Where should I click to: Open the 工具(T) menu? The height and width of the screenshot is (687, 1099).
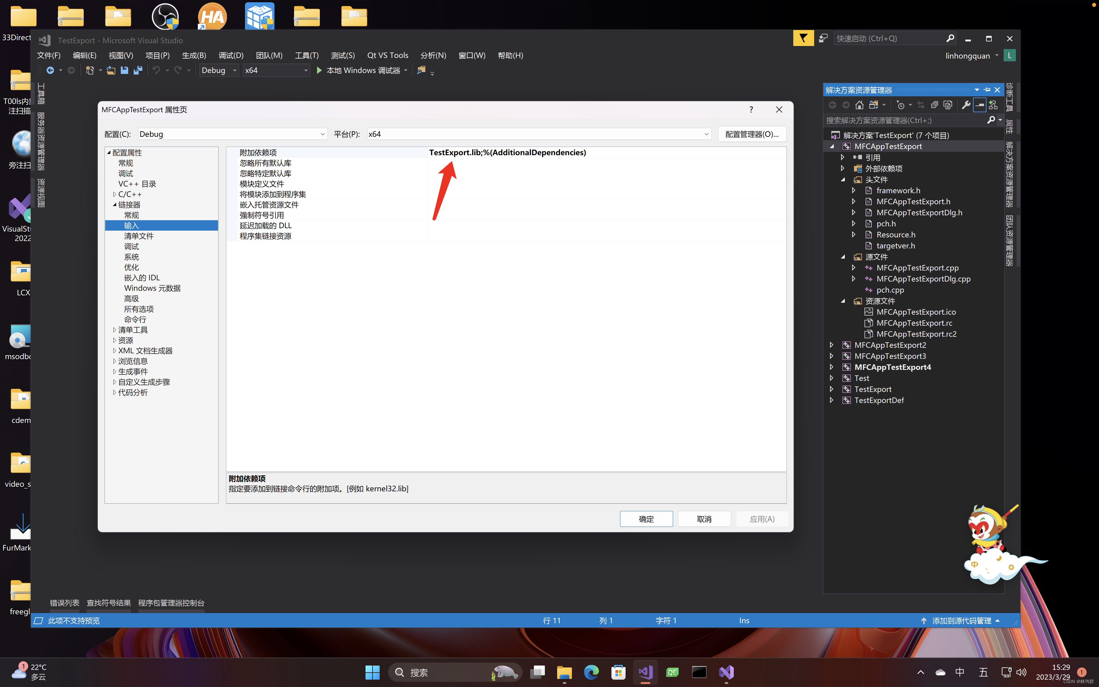(x=307, y=56)
